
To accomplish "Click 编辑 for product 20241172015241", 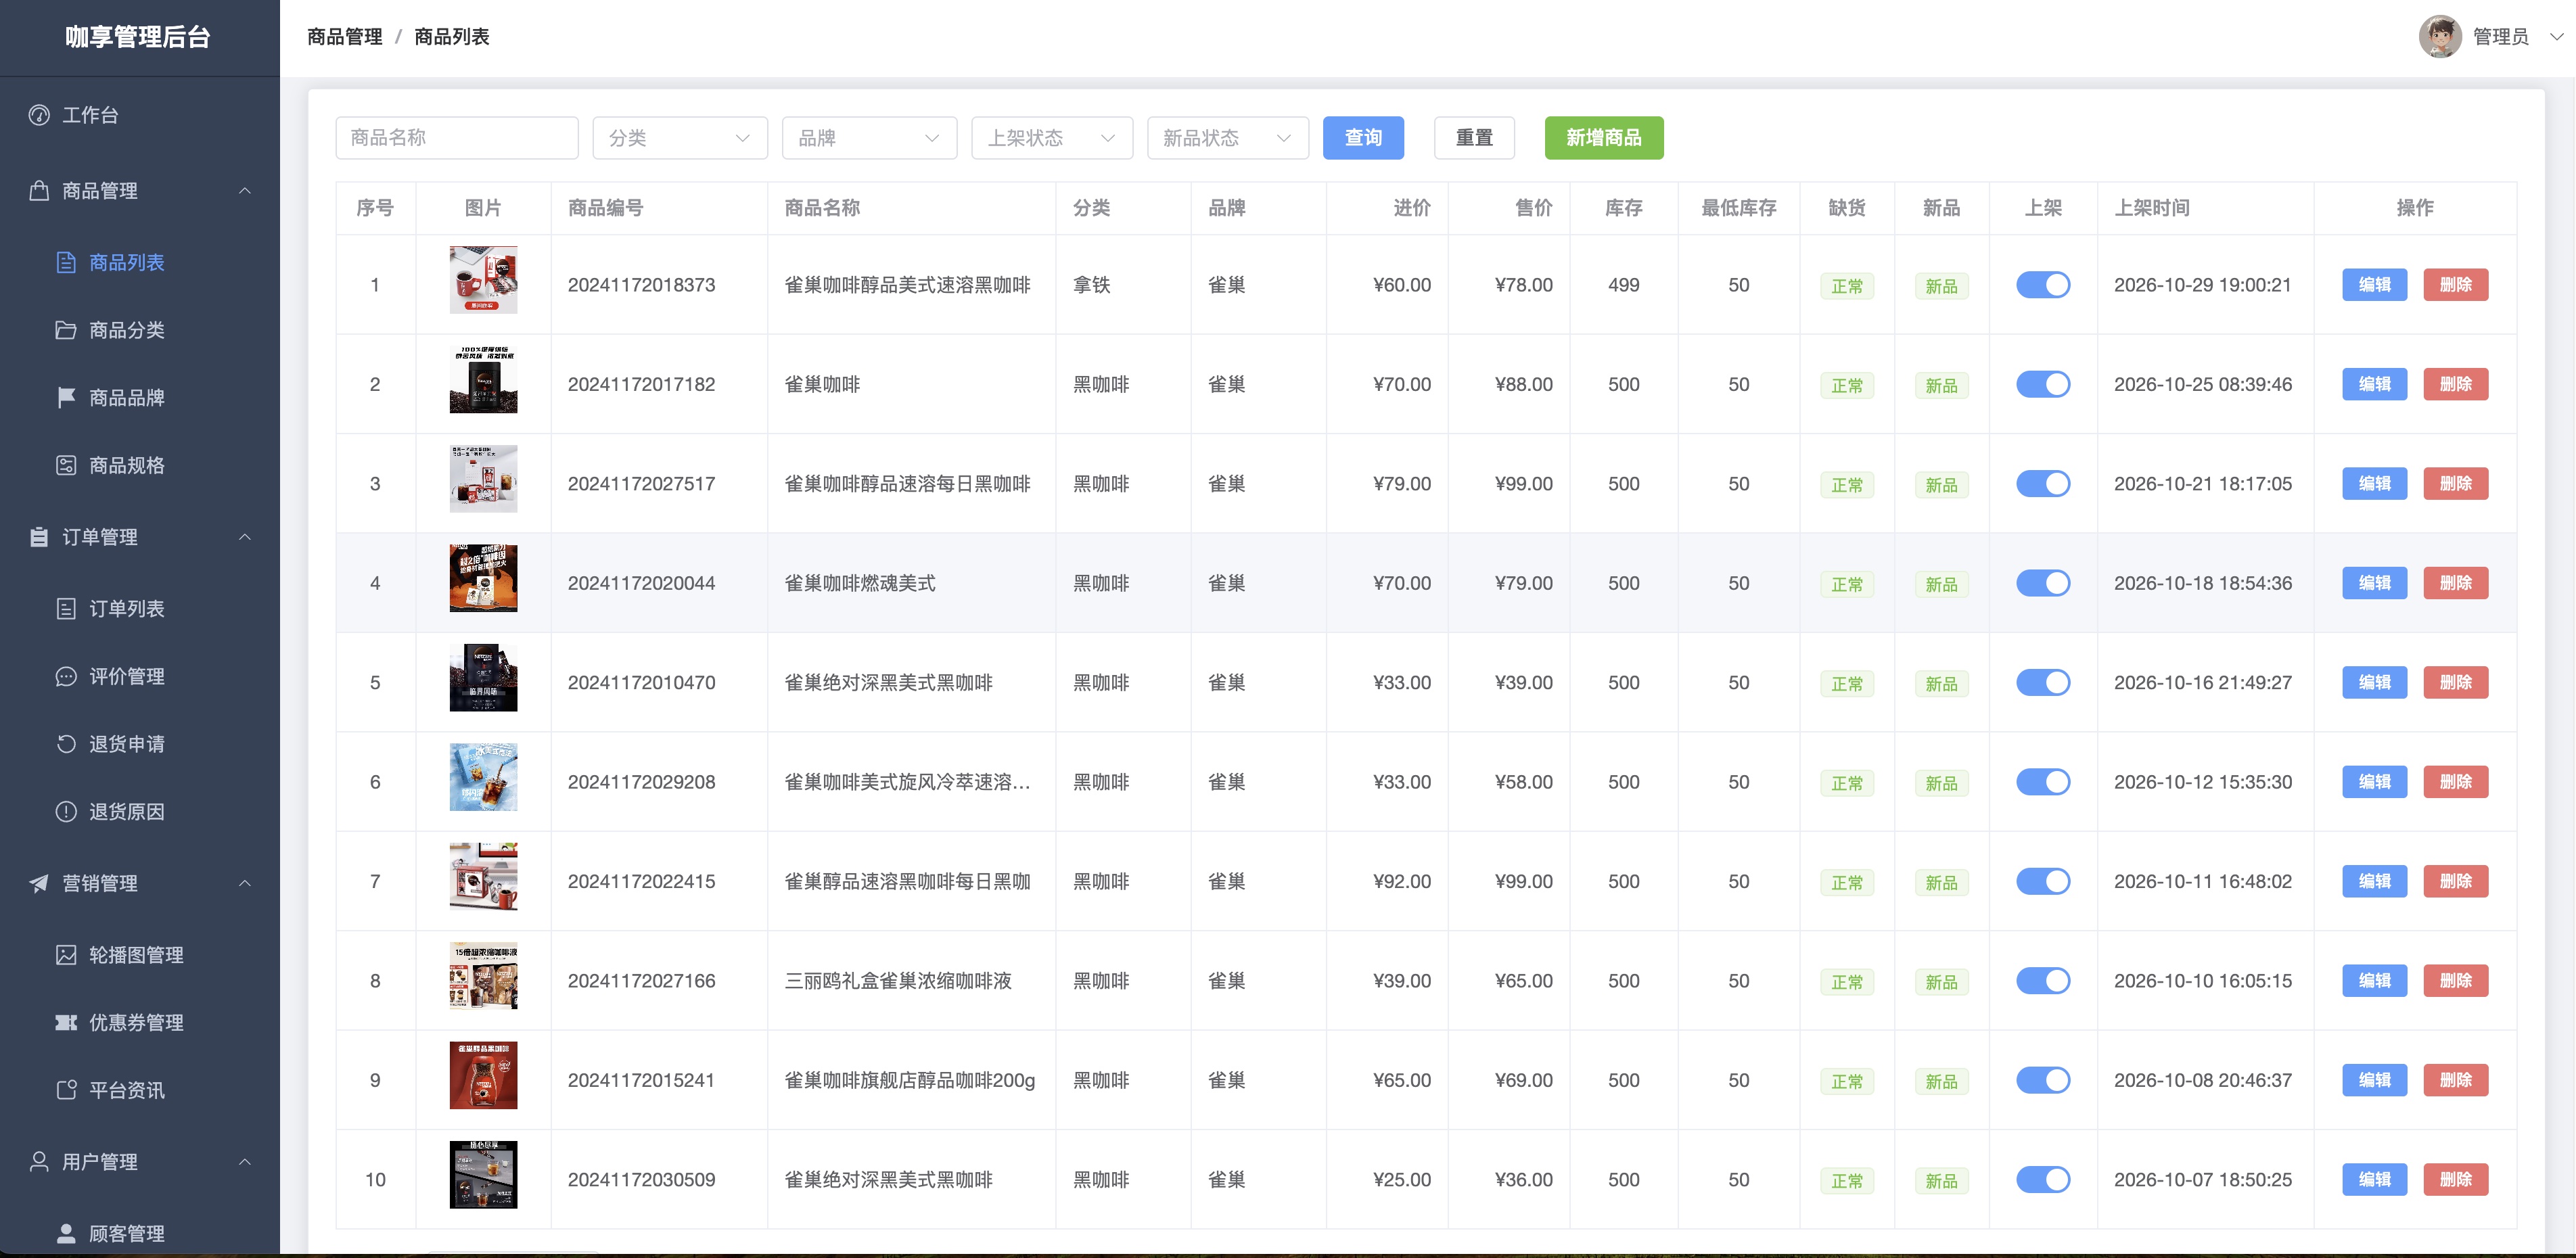I will 2374,1080.
